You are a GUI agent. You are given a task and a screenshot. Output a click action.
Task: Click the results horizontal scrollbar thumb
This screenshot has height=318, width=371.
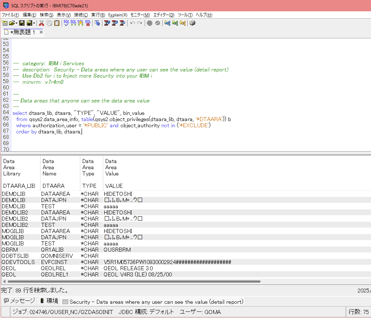[134, 282]
